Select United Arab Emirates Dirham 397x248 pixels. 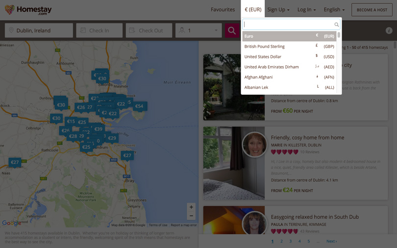click(289, 67)
